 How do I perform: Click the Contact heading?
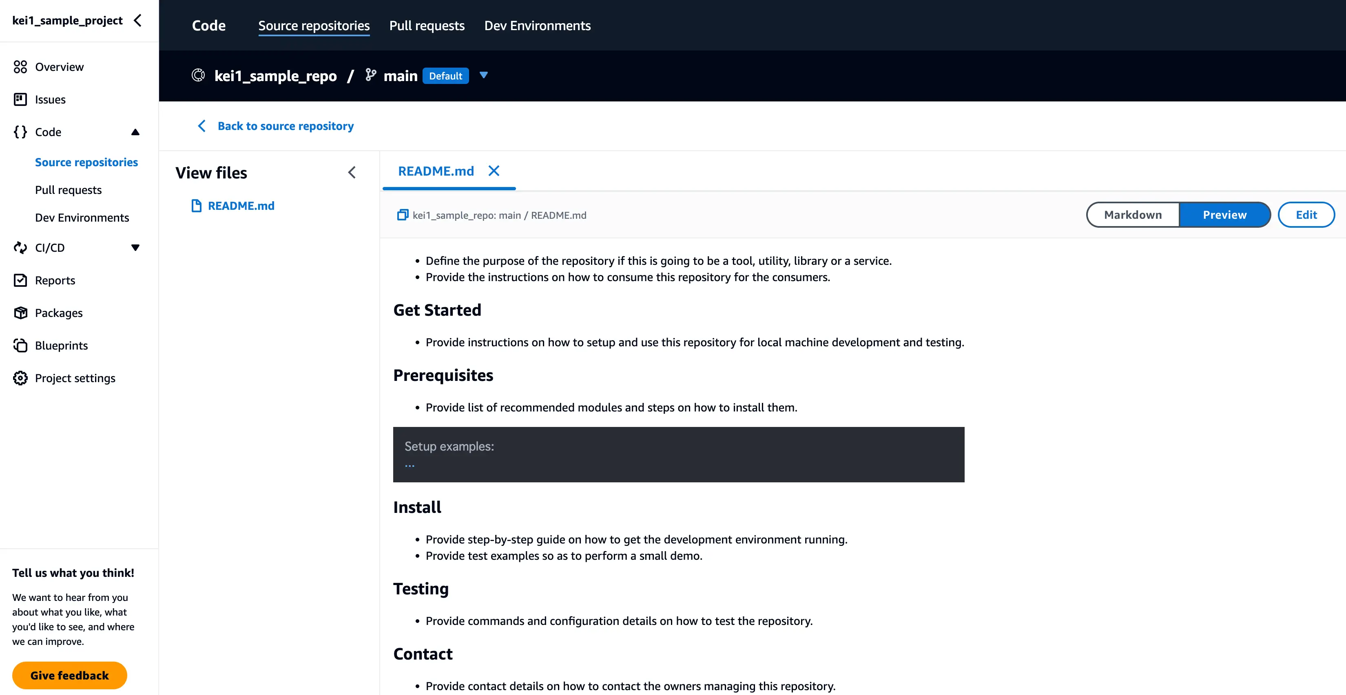(423, 654)
